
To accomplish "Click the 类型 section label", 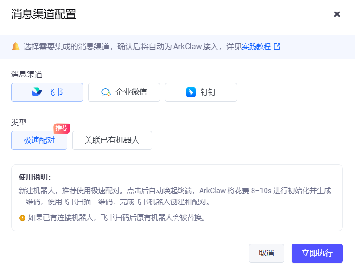I will pyautogui.click(x=19, y=122).
